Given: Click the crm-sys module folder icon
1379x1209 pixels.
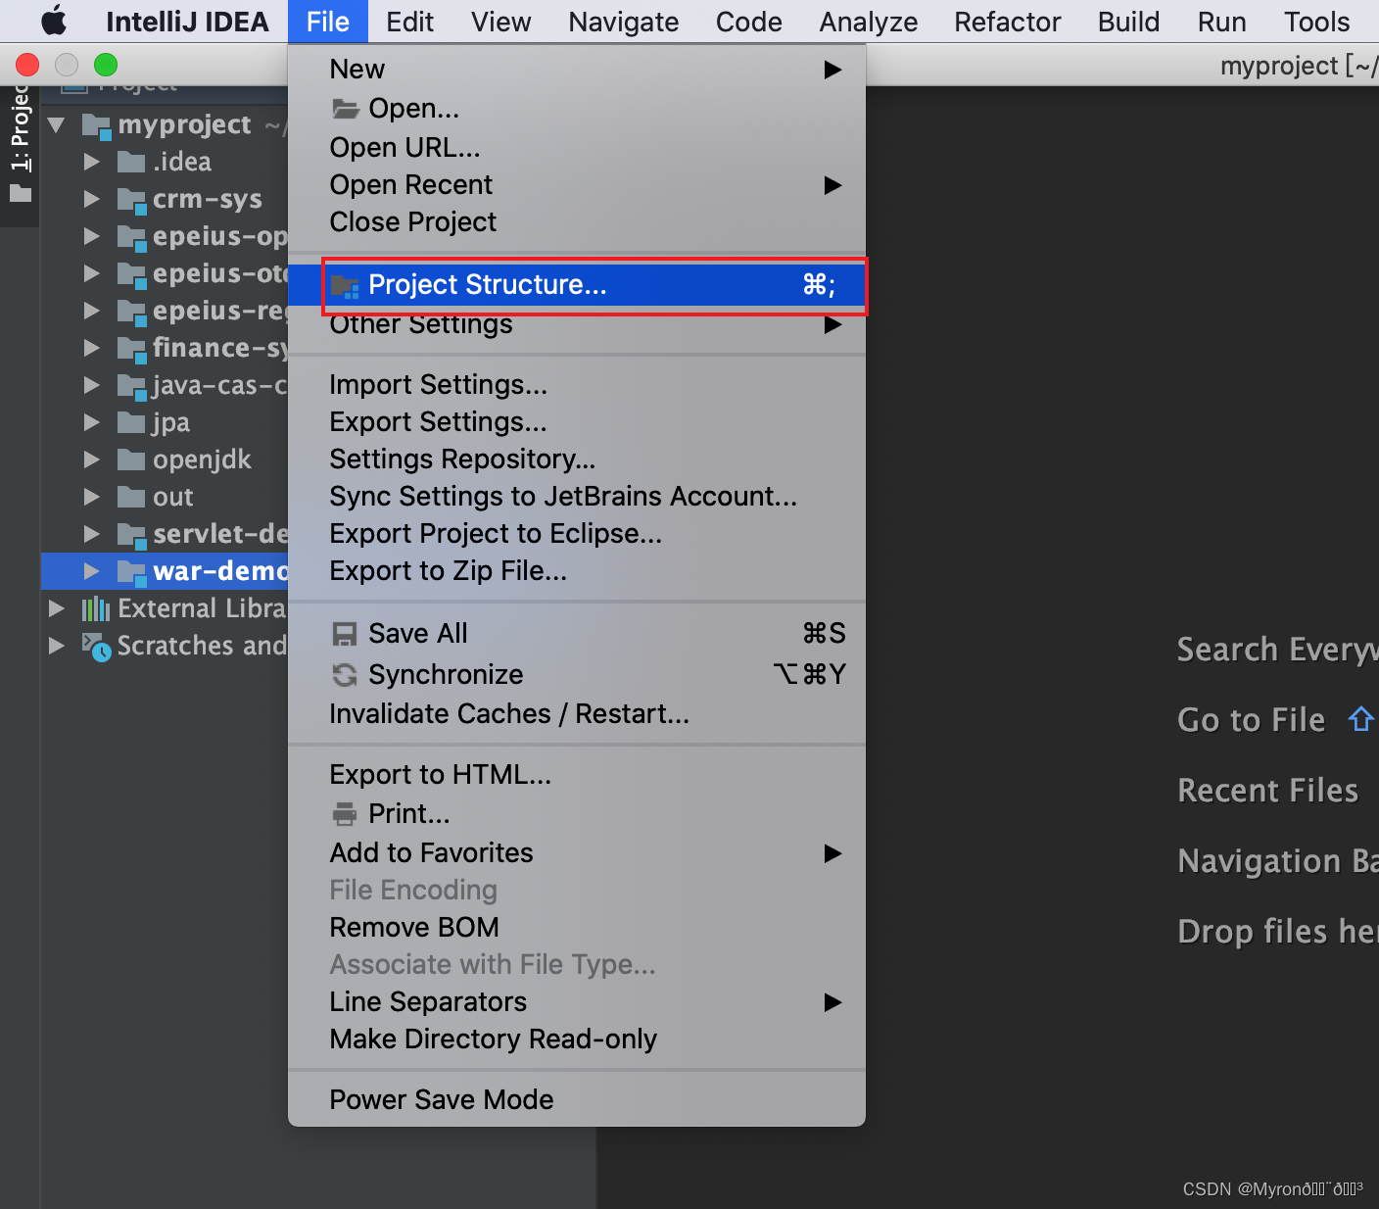Looking at the screenshot, I should pyautogui.click(x=131, y=200).
